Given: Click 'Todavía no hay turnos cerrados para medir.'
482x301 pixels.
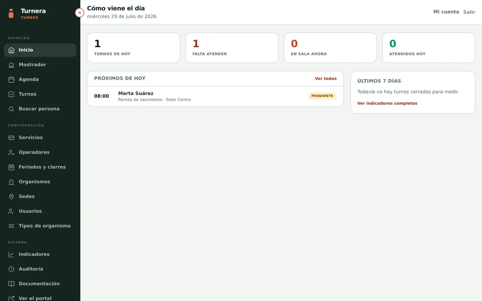Looking at the screenshot, I should pyautogui.click(x=408, y=92).
